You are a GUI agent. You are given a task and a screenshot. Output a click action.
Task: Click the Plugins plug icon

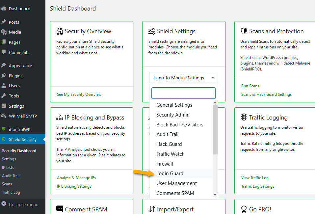click(x=4, y=75)
